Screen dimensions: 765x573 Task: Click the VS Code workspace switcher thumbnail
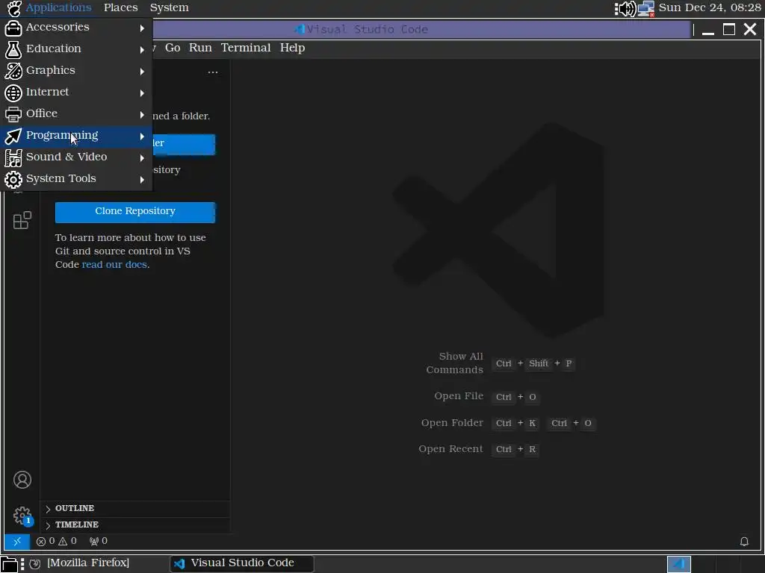pos(678,564)
